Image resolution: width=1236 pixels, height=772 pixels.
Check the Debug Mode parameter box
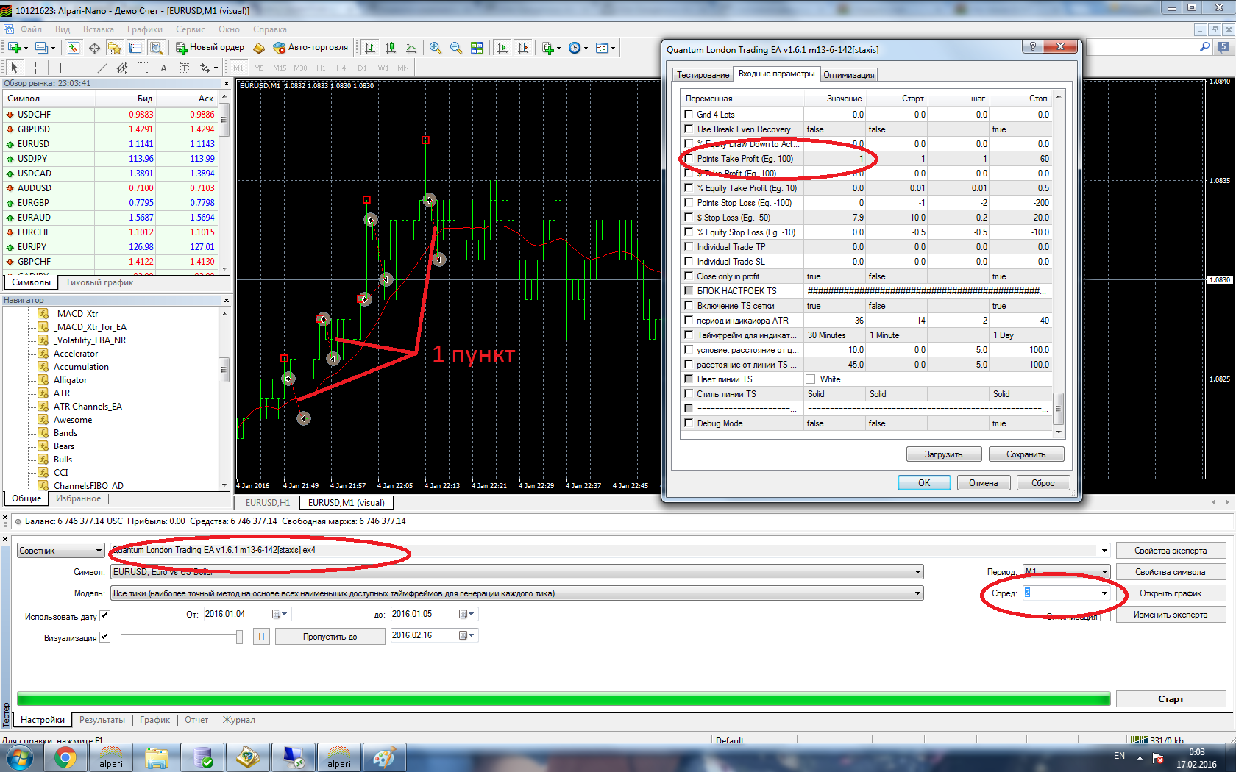[x=689, y=423]
